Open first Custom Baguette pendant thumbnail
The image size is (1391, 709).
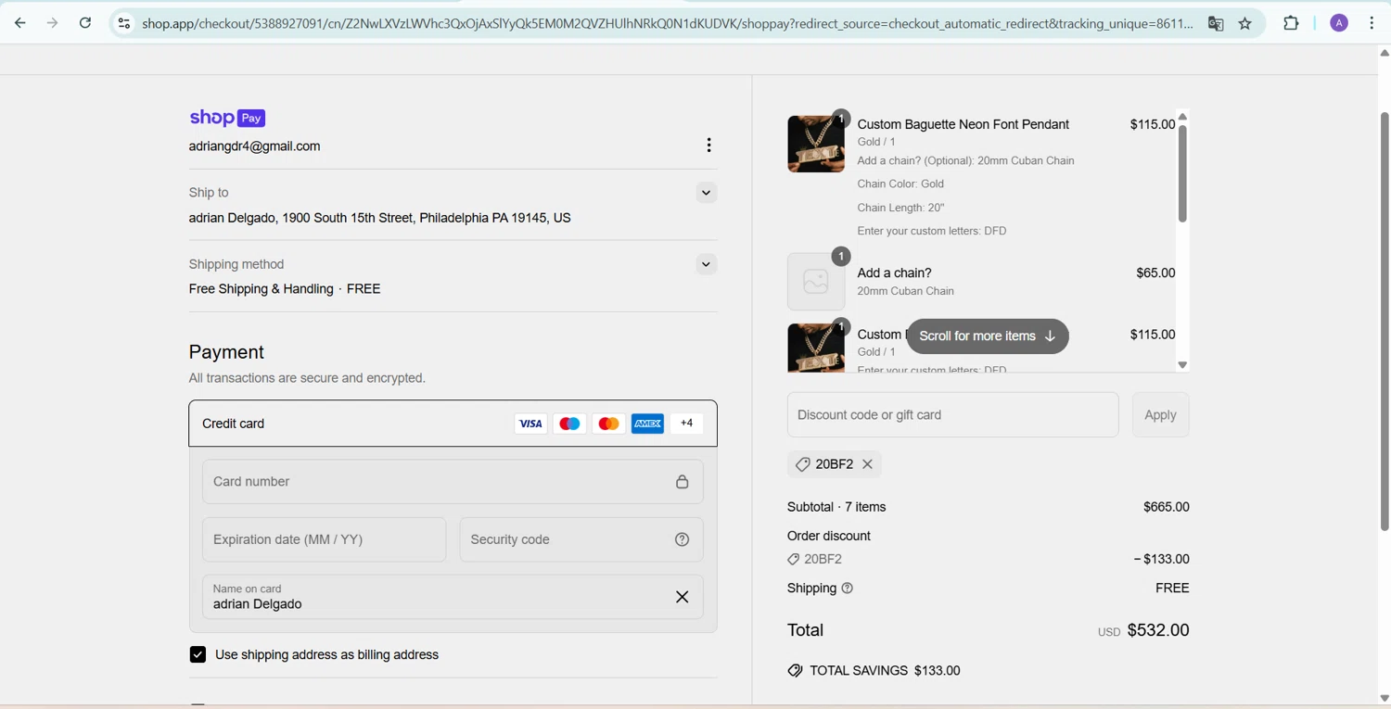point(816,144)
